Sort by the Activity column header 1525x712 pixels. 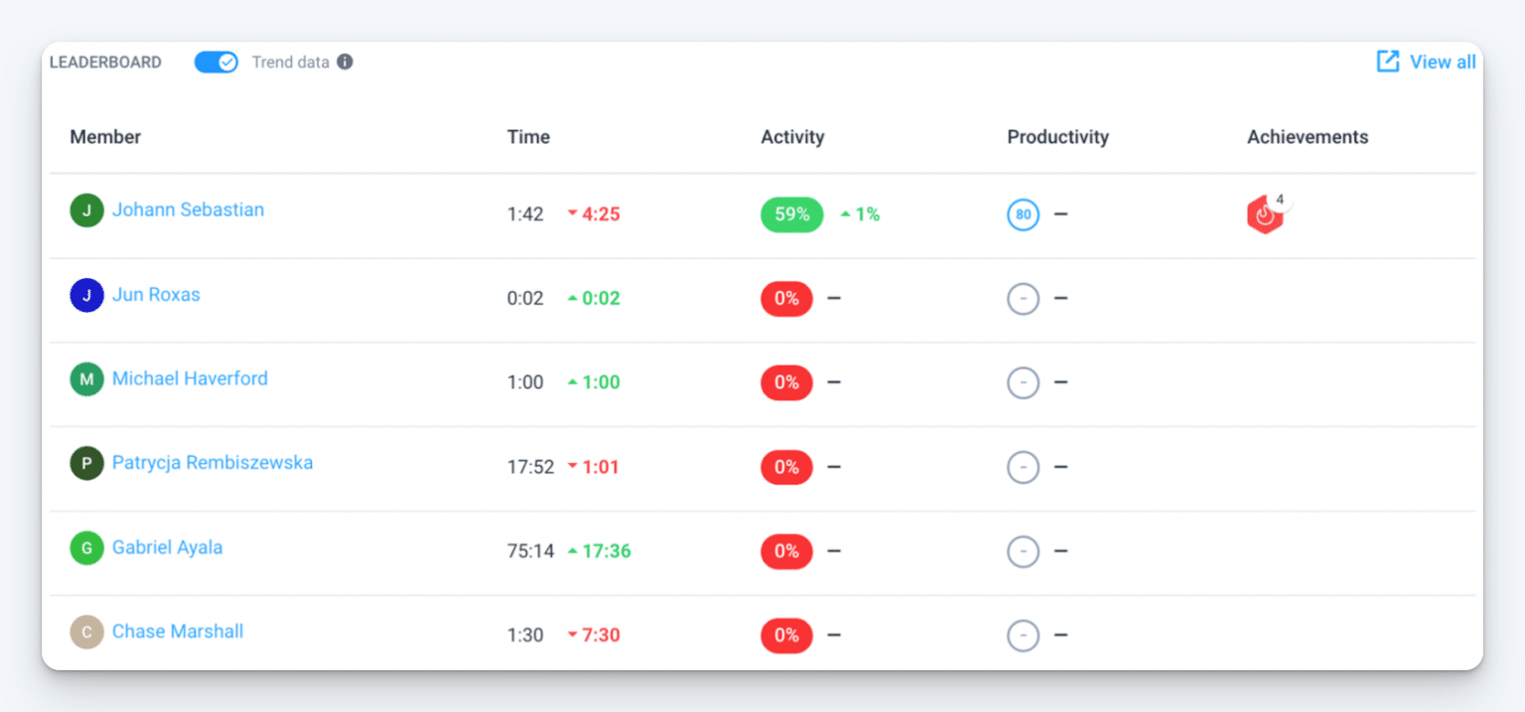[x=792, y=137]
